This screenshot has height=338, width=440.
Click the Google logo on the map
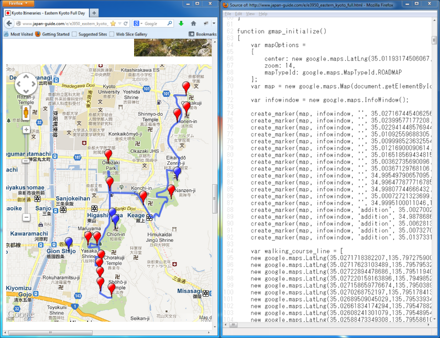[21, 314]
